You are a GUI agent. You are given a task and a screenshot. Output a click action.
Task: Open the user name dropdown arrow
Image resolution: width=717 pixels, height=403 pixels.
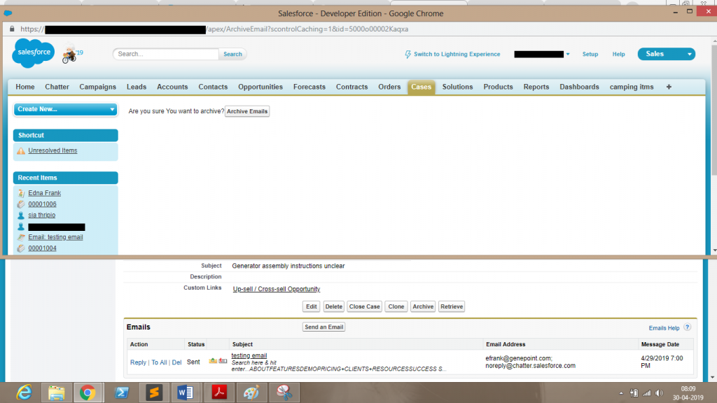point(568,55)
